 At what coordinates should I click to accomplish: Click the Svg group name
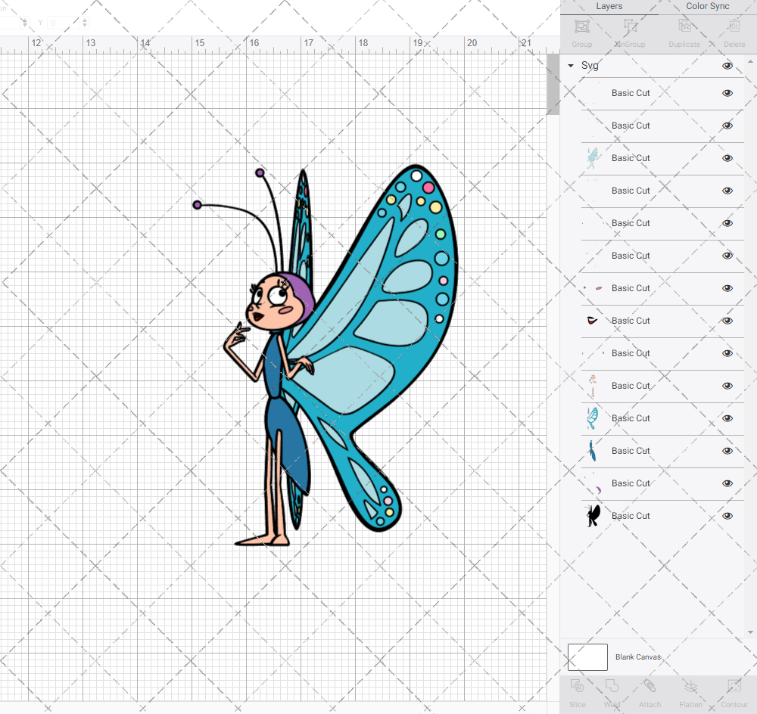click(x=590, y=66)
